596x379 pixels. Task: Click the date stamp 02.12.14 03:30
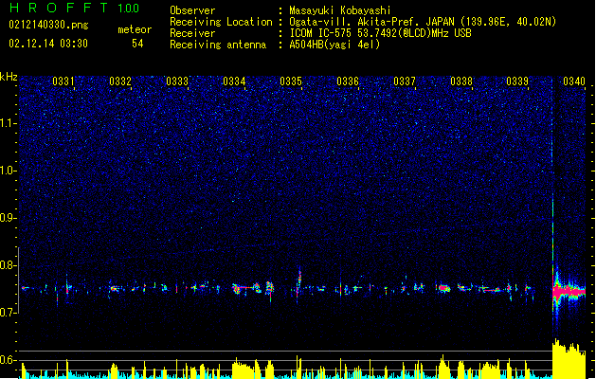click(x=48, y=44)
